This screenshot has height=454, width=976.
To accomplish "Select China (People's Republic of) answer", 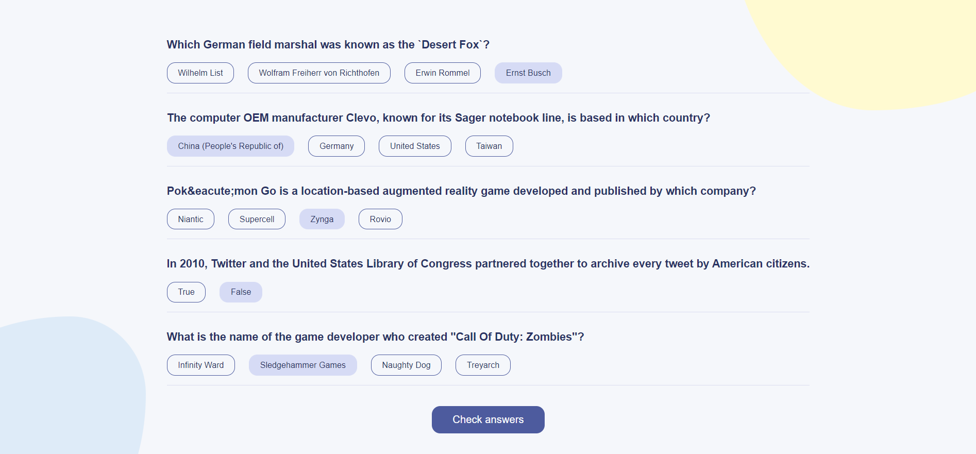I will [x=230, y=146].
